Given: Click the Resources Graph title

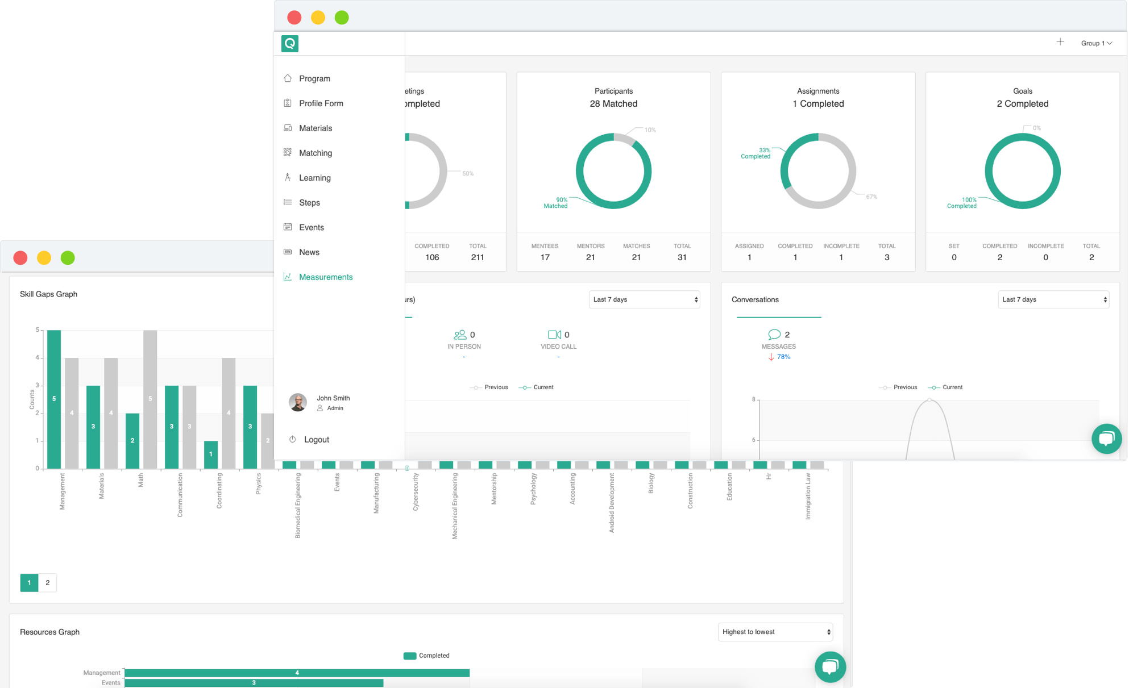Looking at the screenshot, I should click(x=49, y=632).
